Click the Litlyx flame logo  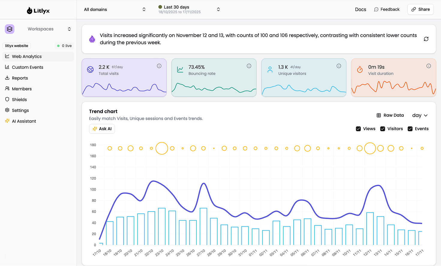pos(29,11)
